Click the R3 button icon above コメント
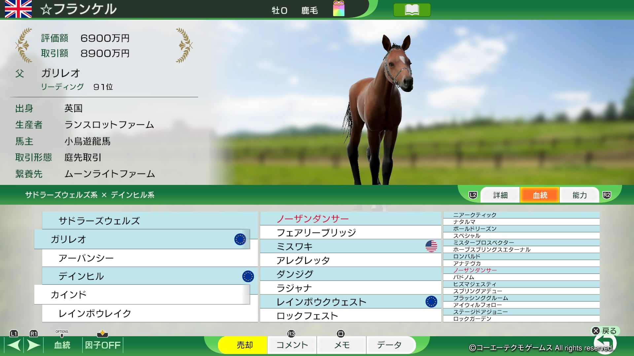The width and height of the screenshot is (634, 356). (x=291, y=334)
